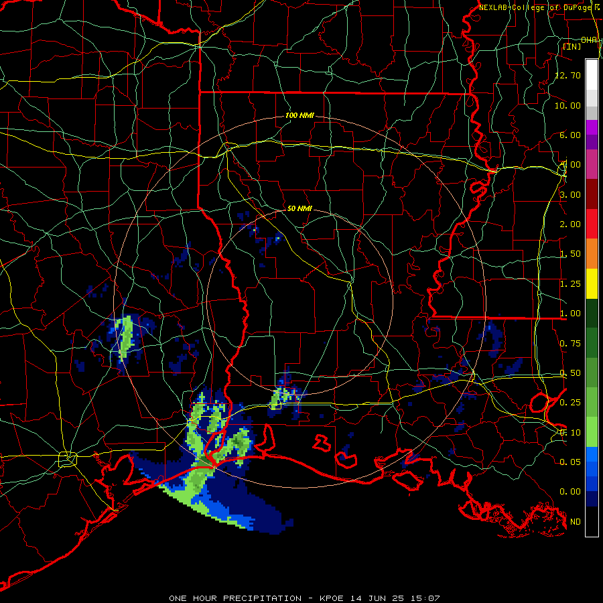Click the bright red 2.00 legend swatch
The image size is (603, 603).
592,224
